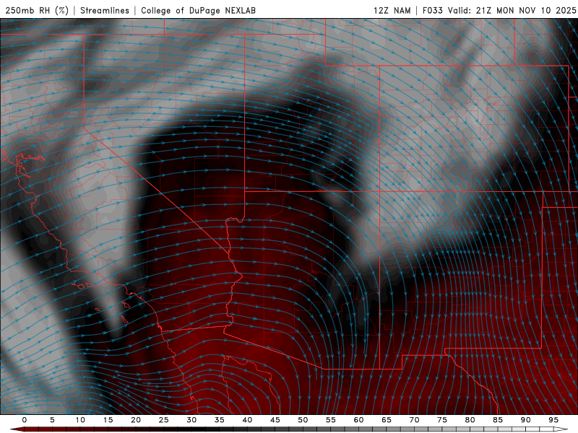
Task: Click the '20' value on the color scale
Action: click(x=136, y=420)
